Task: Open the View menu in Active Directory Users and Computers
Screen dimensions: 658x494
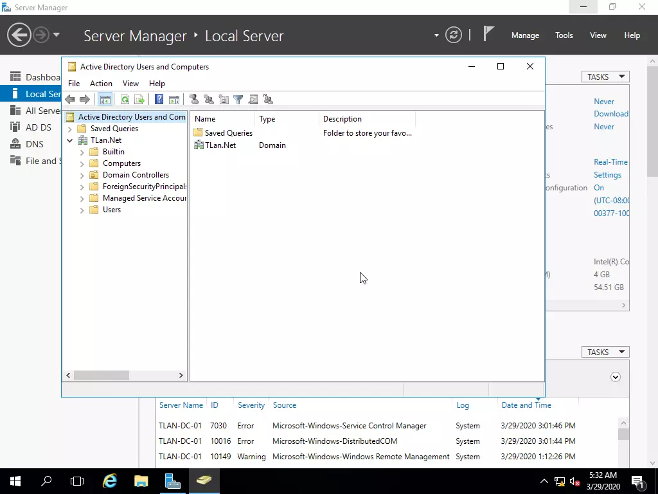Action: coord(130,84)
